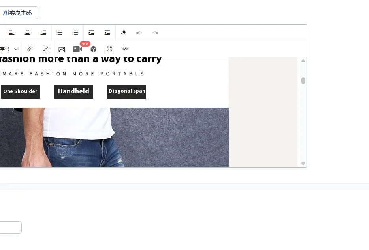369x250 pixels.
Task: Undo the last edit
Action: tap(139, 33)
